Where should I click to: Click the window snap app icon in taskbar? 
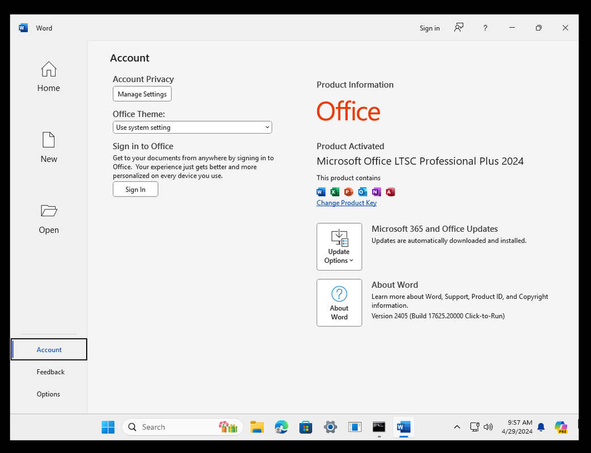pyautogui.click(x=354, y=427)
